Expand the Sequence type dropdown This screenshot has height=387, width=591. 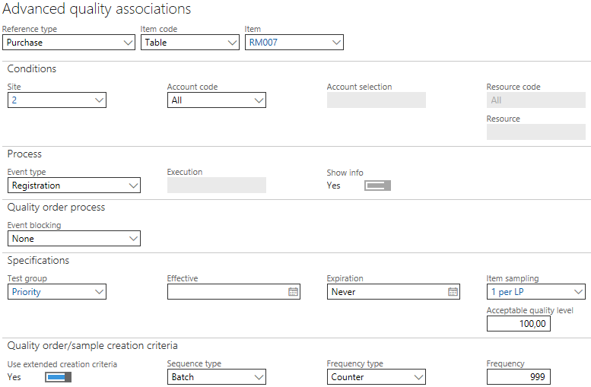pos(259,377)
